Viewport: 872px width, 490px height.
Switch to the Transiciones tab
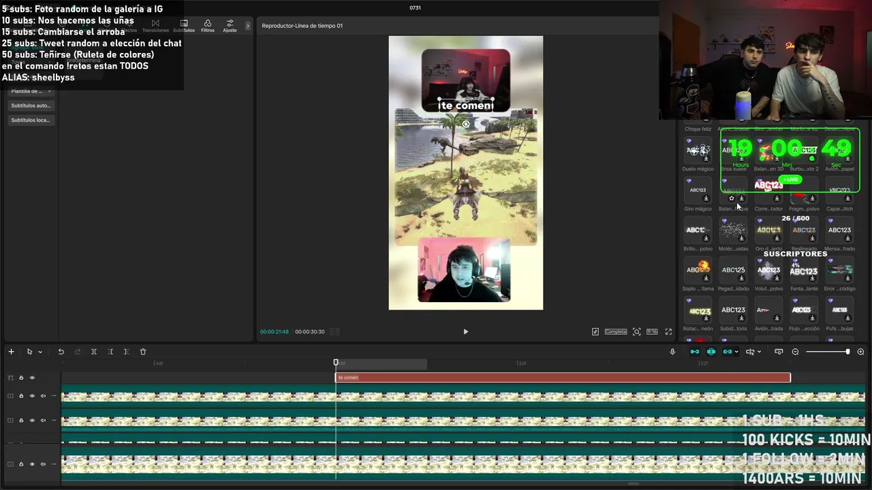coord(155,26)
